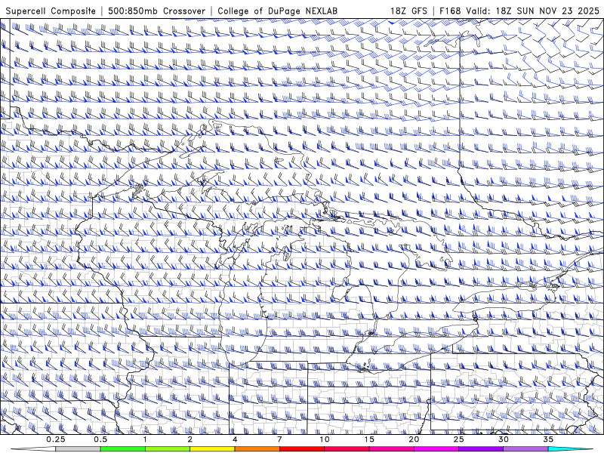Viewport: 604px width, 453px height.
Task: Click the 'Supercell Composite' title text
Action: click(51, 11)
